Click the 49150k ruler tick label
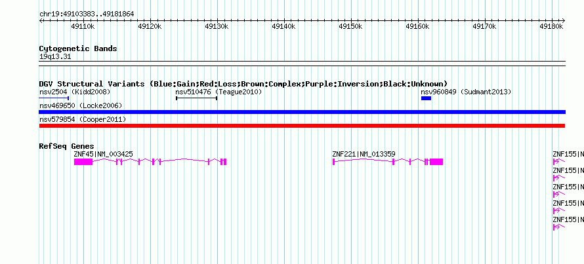 click(x=350, y=26)
